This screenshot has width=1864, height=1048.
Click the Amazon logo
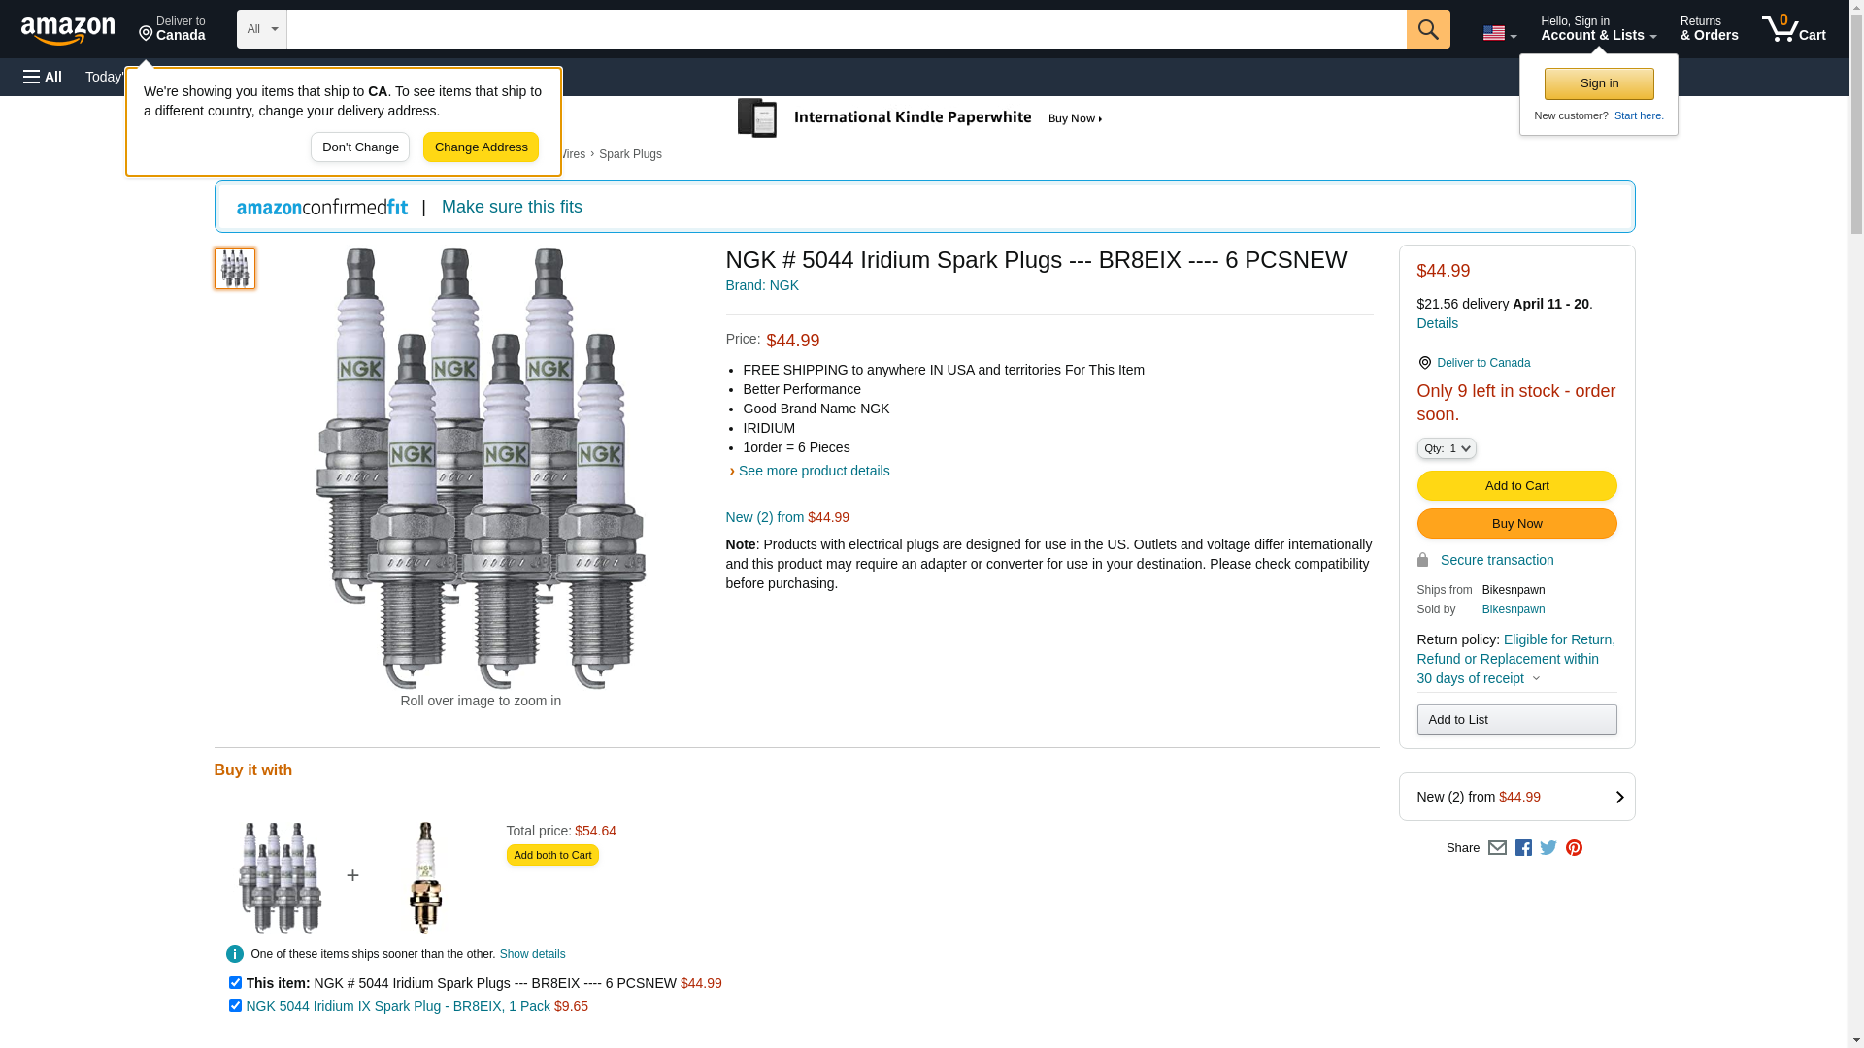[x=68, y=30]
